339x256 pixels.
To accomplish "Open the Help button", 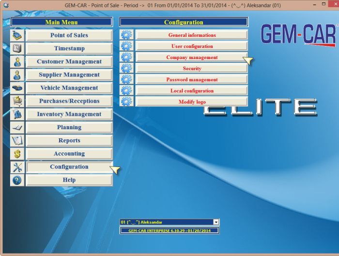I will 69,180.
